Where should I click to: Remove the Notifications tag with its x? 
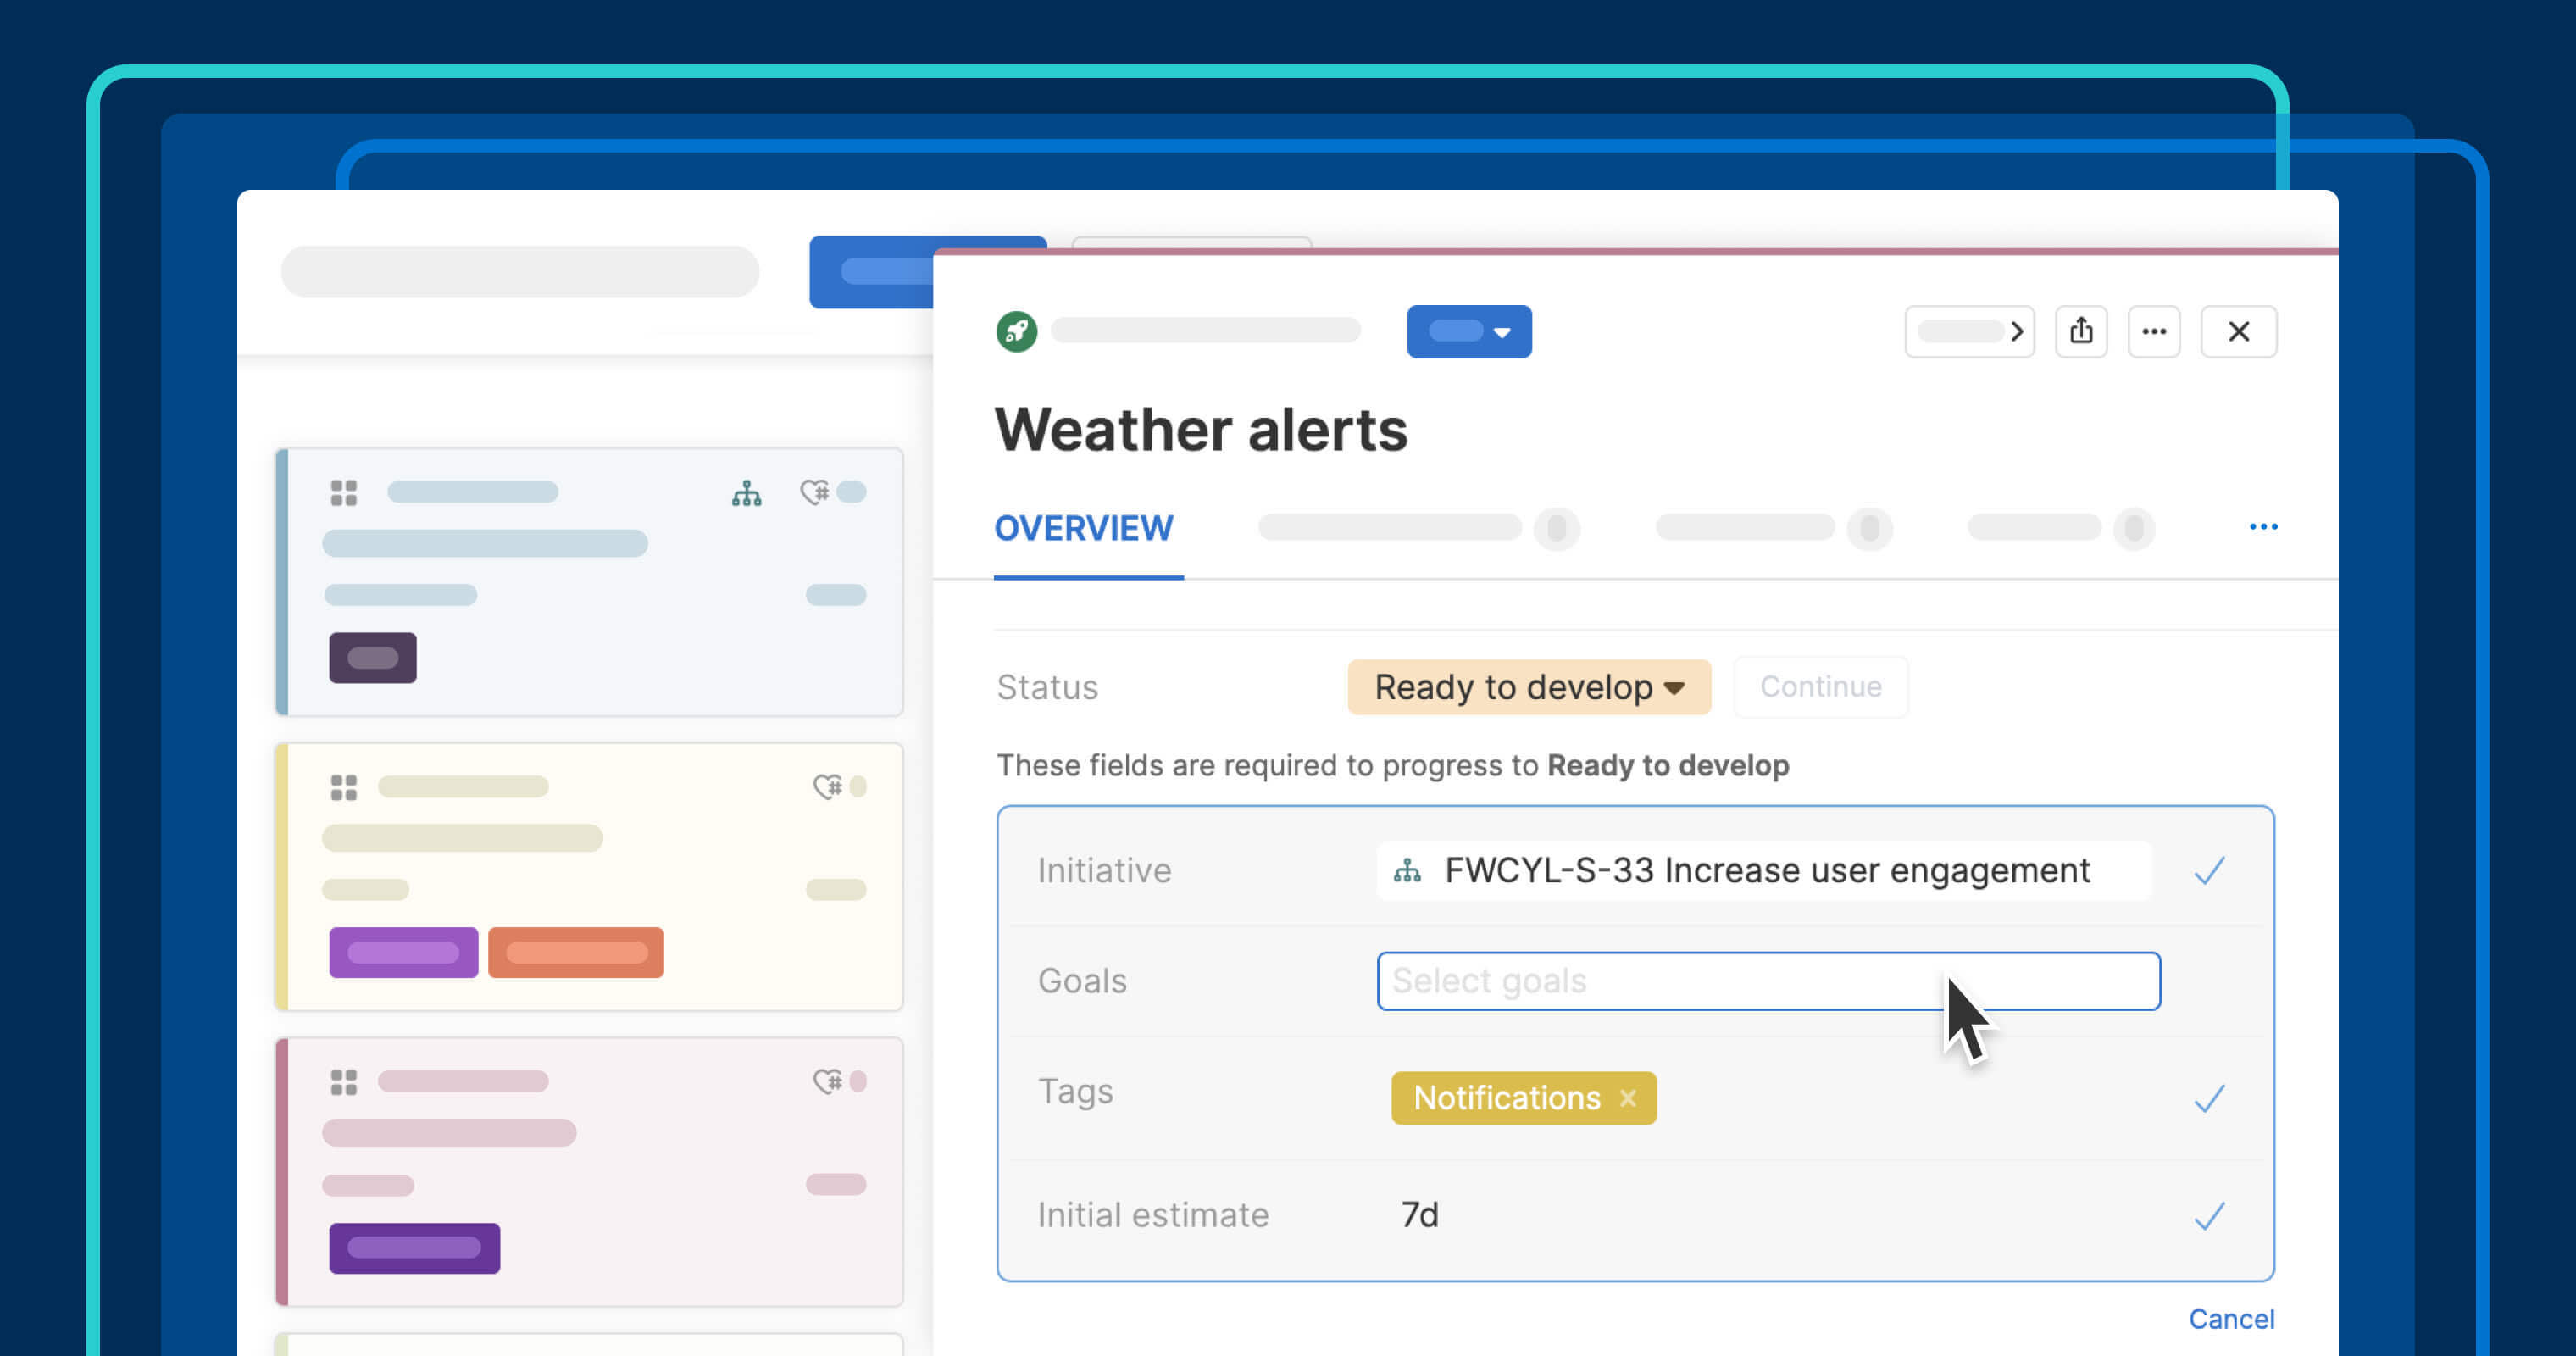(1627, 1098)
